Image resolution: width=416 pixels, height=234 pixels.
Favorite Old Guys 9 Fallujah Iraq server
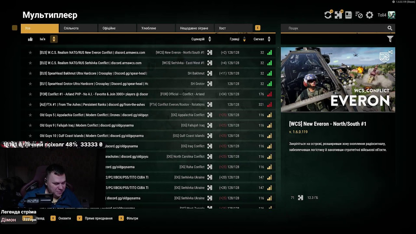point(30,125)
